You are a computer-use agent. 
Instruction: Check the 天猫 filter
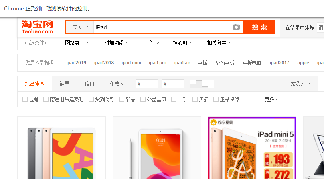(x=195, y=99)
